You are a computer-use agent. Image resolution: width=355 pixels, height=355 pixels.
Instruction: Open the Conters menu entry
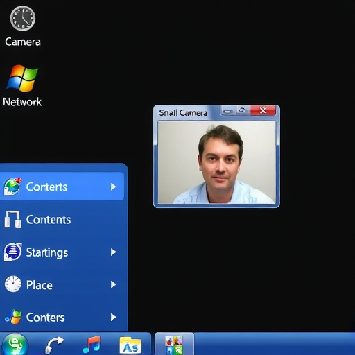(62, 318)
